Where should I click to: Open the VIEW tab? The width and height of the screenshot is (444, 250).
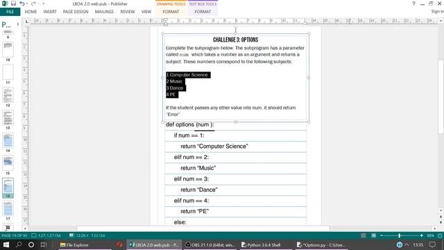[x=146, y=12]
